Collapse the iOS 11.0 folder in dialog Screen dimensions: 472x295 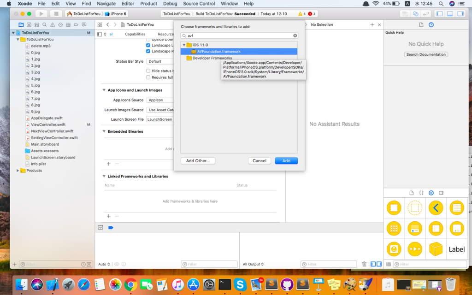coord(184,45)
